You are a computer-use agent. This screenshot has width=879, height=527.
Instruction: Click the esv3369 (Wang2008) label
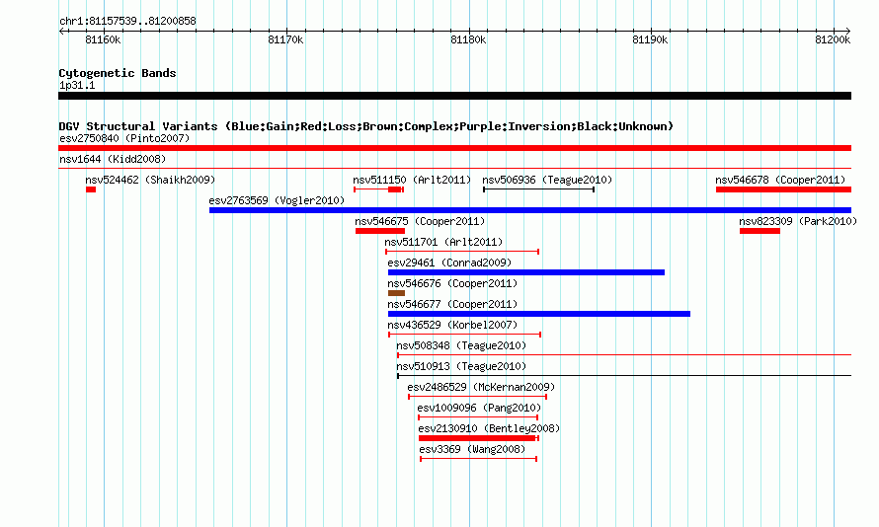(472, 449)
